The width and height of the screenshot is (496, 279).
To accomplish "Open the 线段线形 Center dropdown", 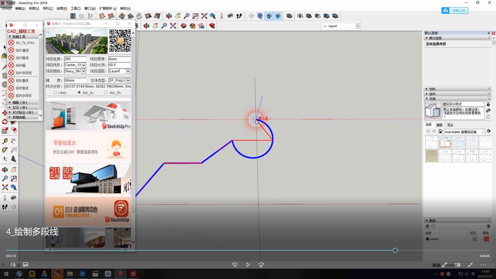I will (83, 65).
